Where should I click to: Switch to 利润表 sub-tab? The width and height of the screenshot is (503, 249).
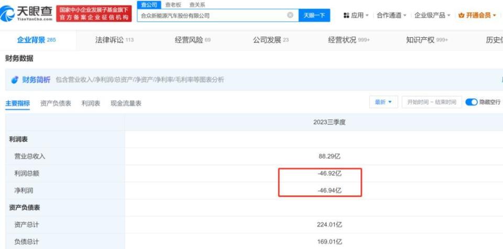(x=91, y=103)
